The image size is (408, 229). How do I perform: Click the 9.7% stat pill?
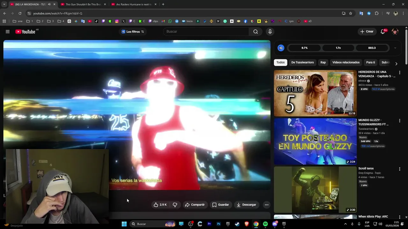(304, 48)
